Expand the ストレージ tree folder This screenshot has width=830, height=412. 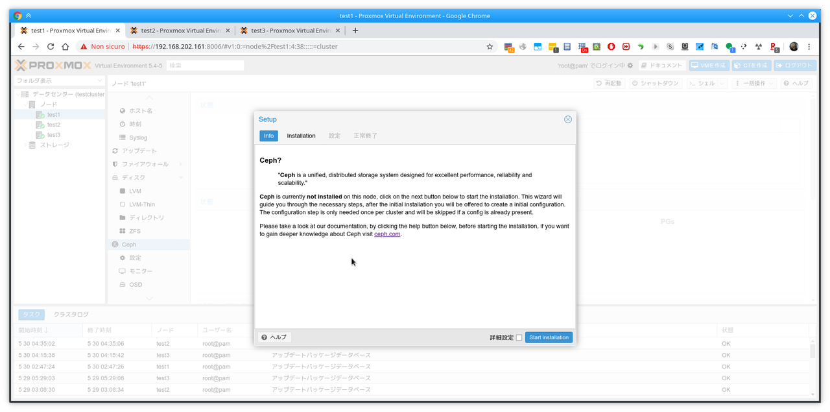pyautogui.click(x=26, y=145)
